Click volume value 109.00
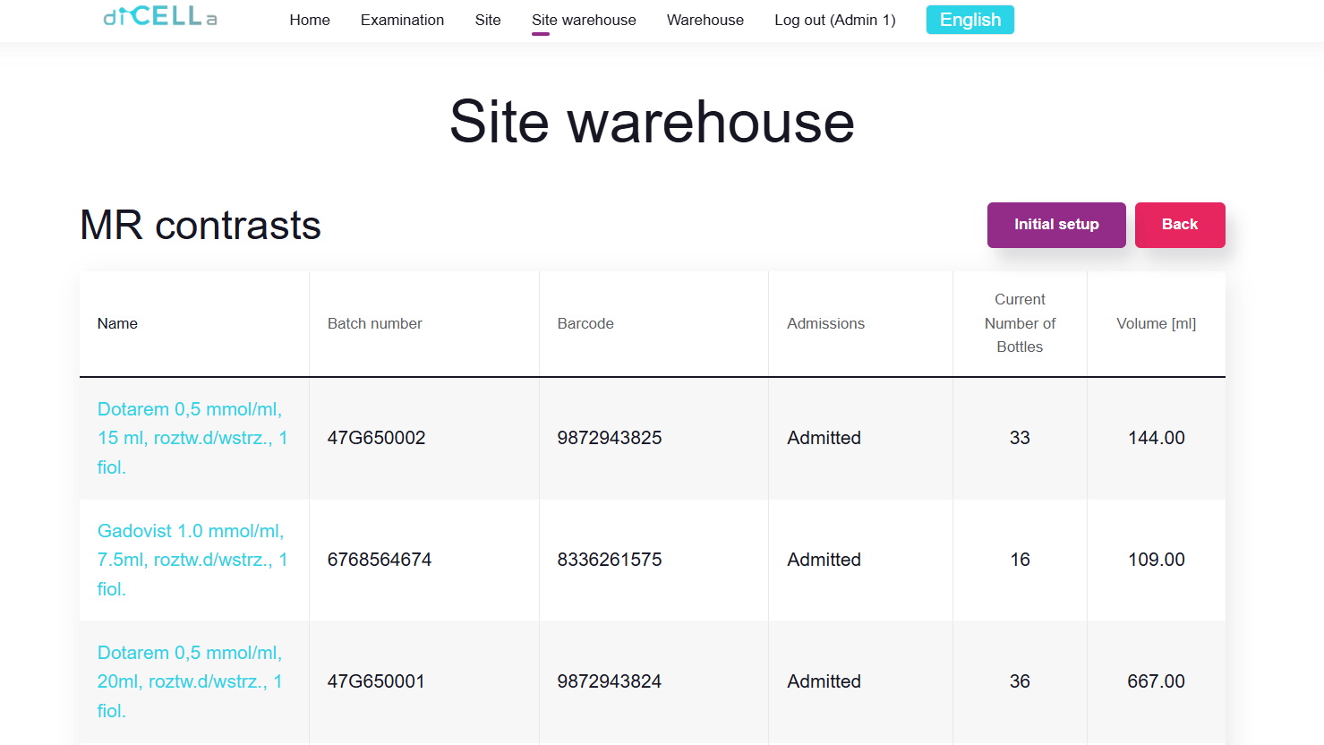This screenshot has height=745, width=1324. point(1156,560)
